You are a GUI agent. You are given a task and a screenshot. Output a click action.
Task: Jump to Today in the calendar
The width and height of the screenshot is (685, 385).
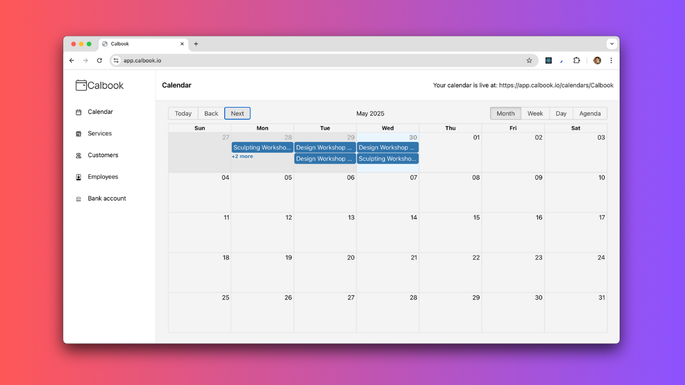[x=183, y=113]
